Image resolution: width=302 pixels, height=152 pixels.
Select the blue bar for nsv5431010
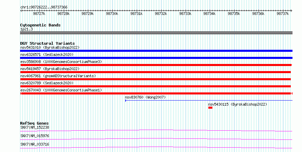(x=156, y=51)
